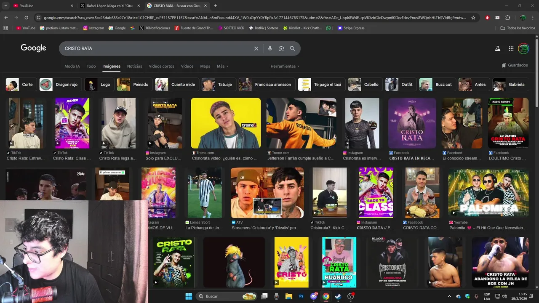
Task: Open the Stripe Express bookmark
Action: point(351,28)
